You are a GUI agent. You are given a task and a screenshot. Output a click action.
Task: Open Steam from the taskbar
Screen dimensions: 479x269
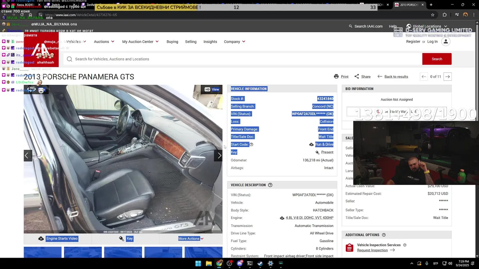(x=260, y=263)
